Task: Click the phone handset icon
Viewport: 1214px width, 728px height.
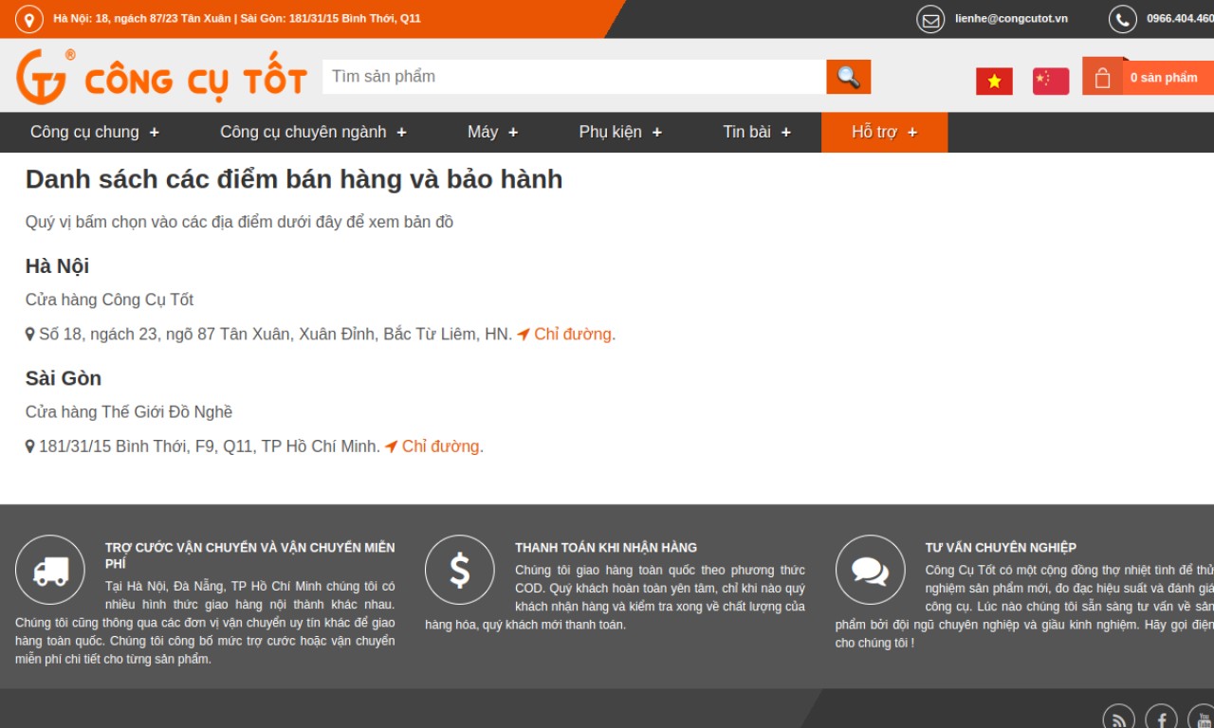Action: click(x=1123, y=19)
